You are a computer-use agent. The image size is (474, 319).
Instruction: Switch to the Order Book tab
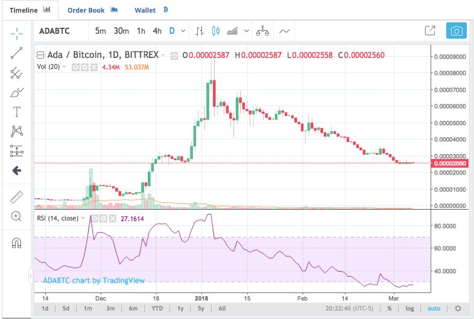click(x=92, y=10)
